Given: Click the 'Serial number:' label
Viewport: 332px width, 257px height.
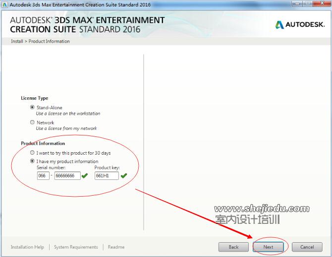Looking at the screenshot, I should (51, 168).
